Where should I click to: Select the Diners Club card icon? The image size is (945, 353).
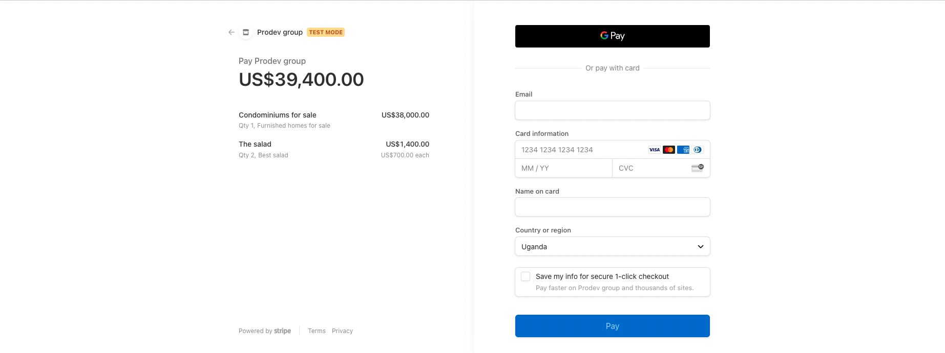698,149
